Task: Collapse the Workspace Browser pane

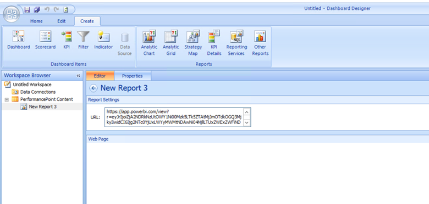Action: pos(78,76)
